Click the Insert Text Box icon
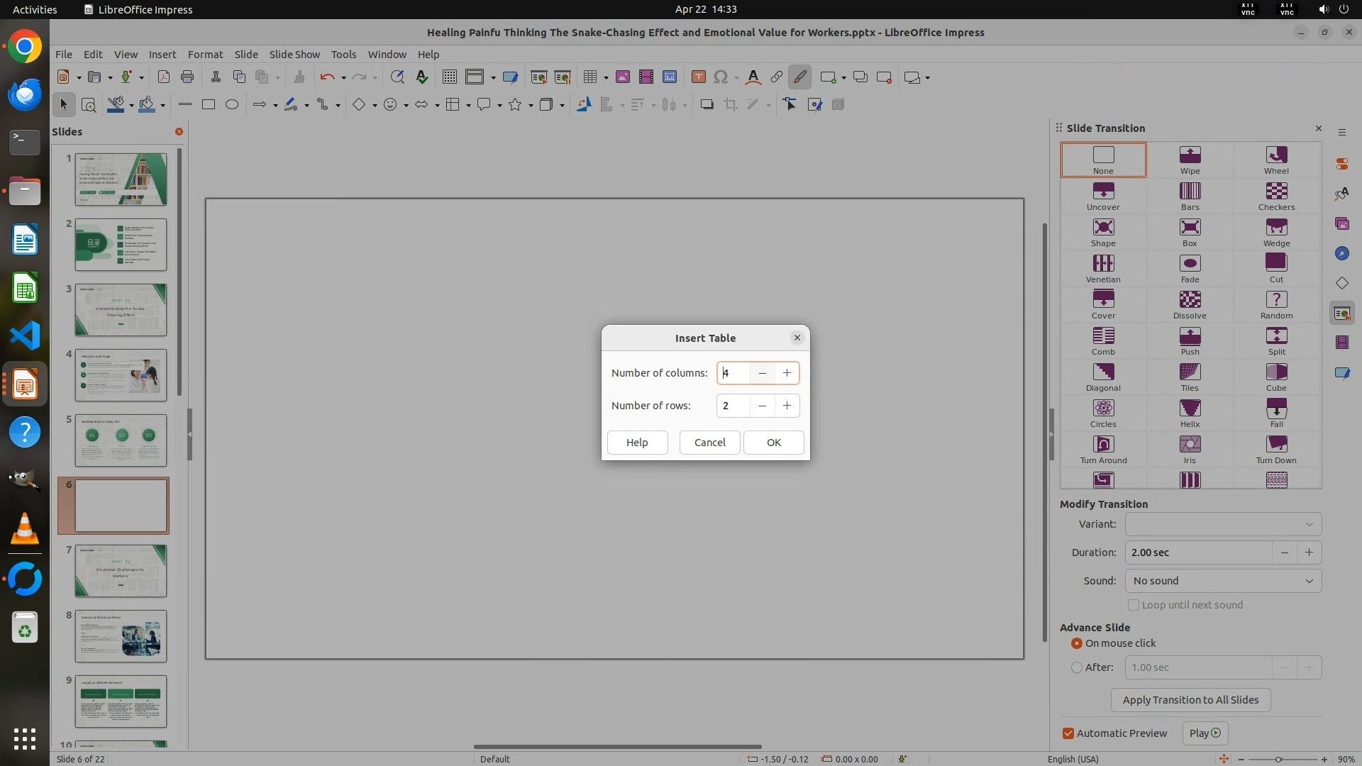The width and height of the screenshot is (1362, 766). coord(698,77)
